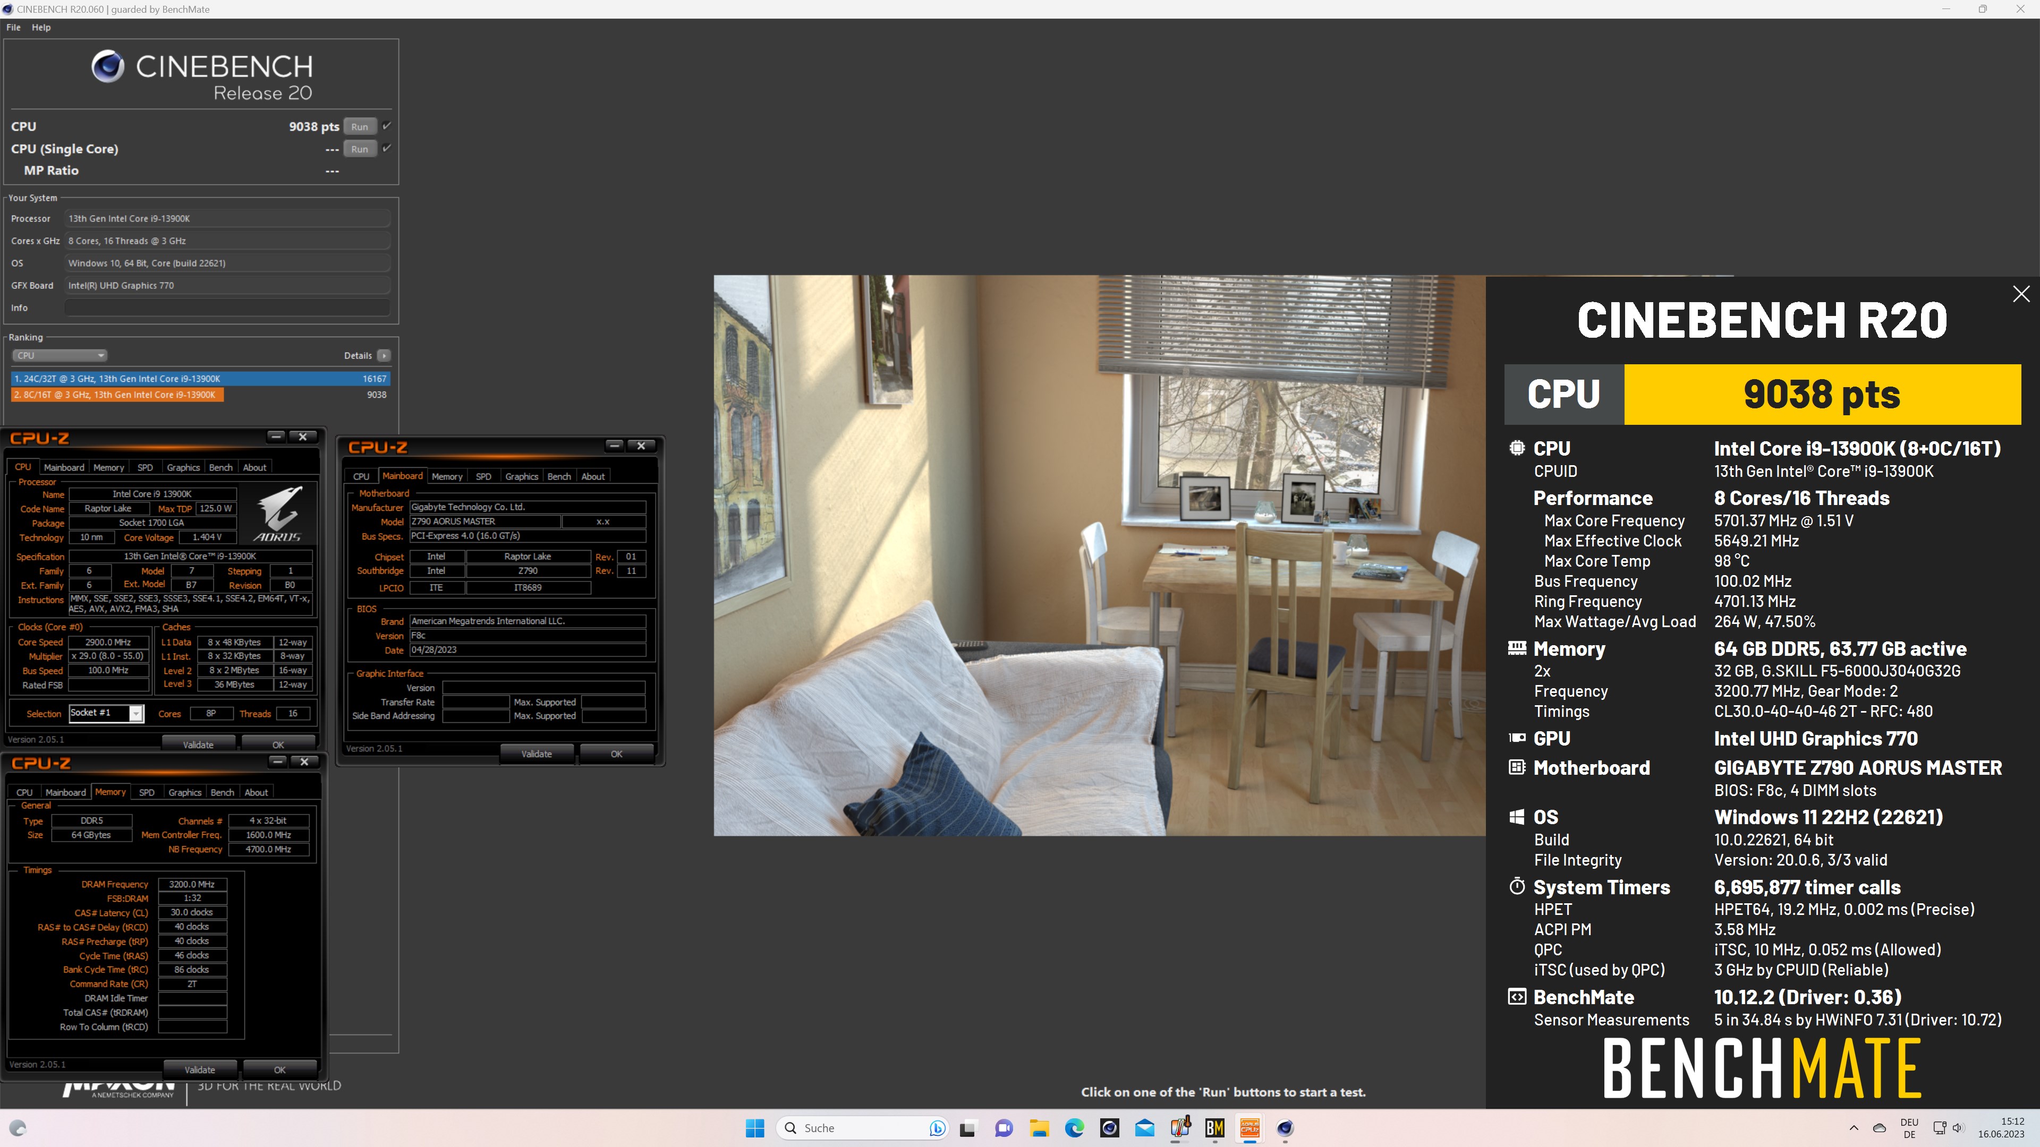Viewport: 2040px width, 1147px height.
Task: Switch to Memory tab in top-left CPU-Z window
Action: click(x=108, y=467)
